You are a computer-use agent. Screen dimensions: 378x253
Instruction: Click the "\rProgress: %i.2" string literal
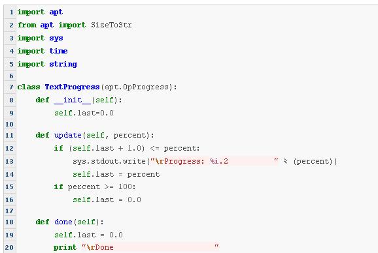(x=214, y=161)
